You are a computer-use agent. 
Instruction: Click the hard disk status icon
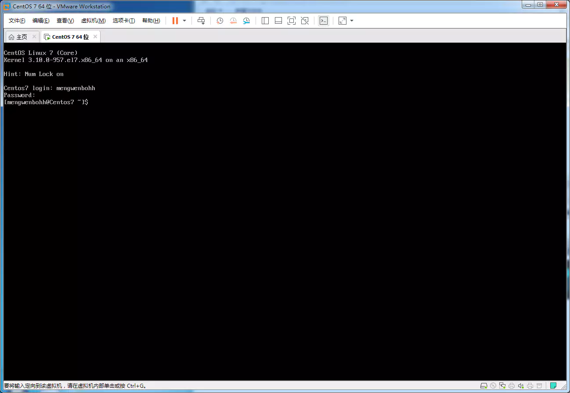click(483, 386)
